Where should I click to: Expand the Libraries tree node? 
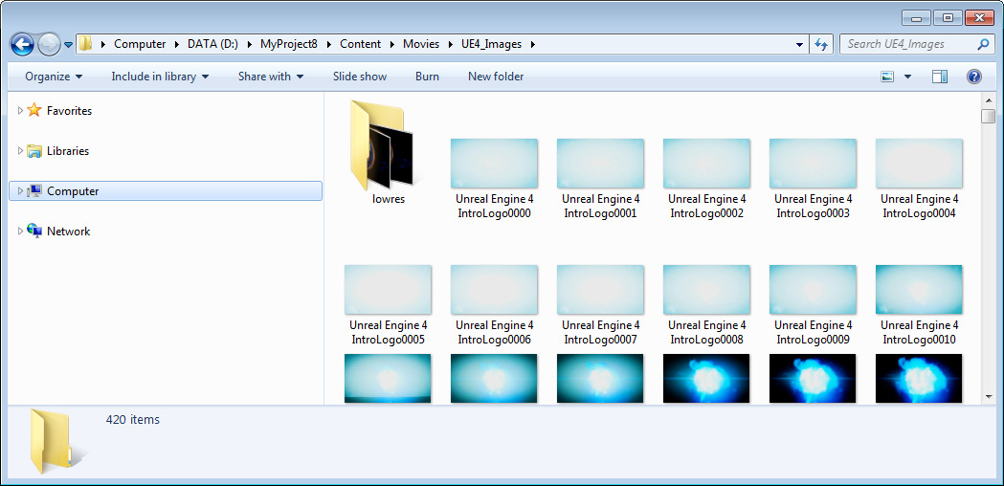click(21, 151)
